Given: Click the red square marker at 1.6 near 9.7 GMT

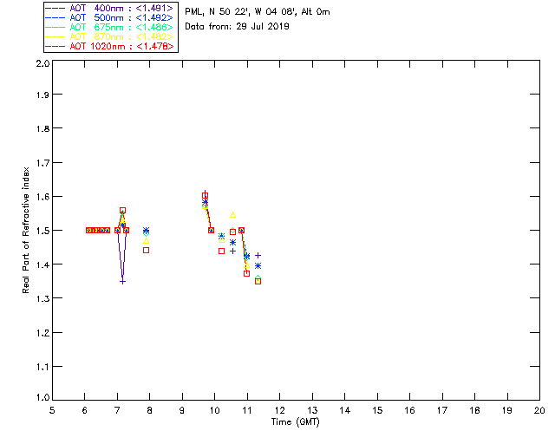Looking at the screenshot, I should [x=205, y=195].
